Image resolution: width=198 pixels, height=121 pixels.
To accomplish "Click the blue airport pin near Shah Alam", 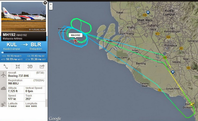I will (148, 13).
